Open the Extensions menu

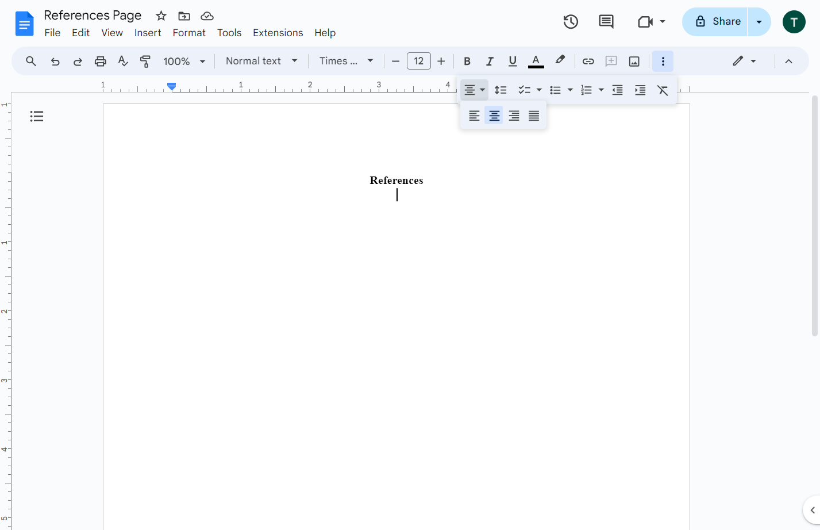pos(278,33)
